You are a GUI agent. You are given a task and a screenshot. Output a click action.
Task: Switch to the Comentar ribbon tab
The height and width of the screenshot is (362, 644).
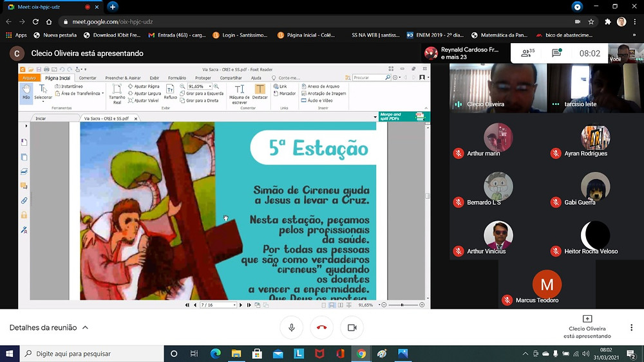click(x=88, y=78)
